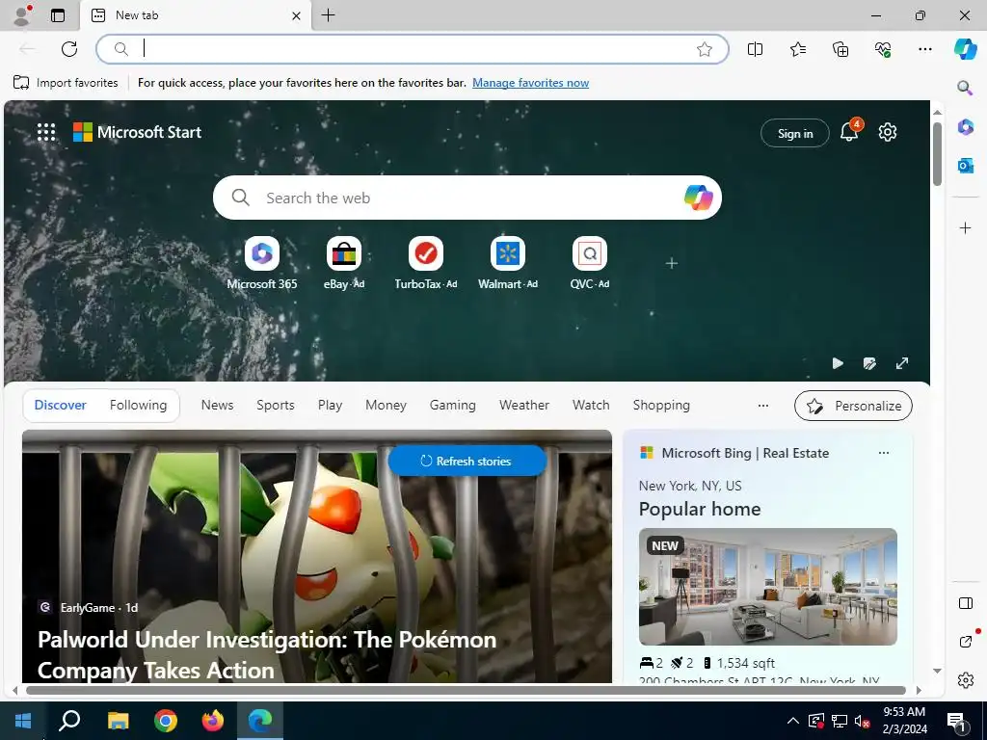Viewport: 987px width, 740px height.
Task: Customize sidebar with plus icon
Action: [x=965, y=227]
